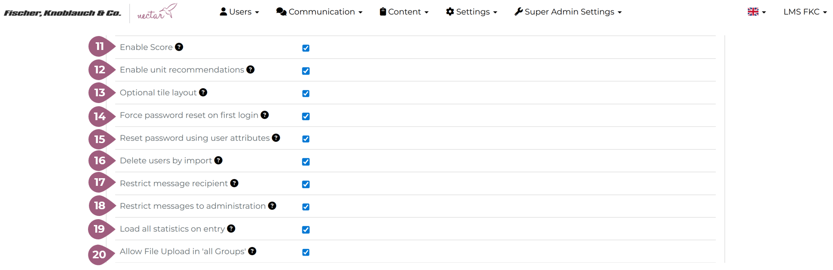Disable Allow File Upload in 'all Groups'
Viewport: 833px width, 270px height.
tap(306, 252)
